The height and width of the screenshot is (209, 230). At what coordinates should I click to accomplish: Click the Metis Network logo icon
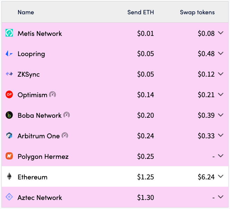coord(9,33)
